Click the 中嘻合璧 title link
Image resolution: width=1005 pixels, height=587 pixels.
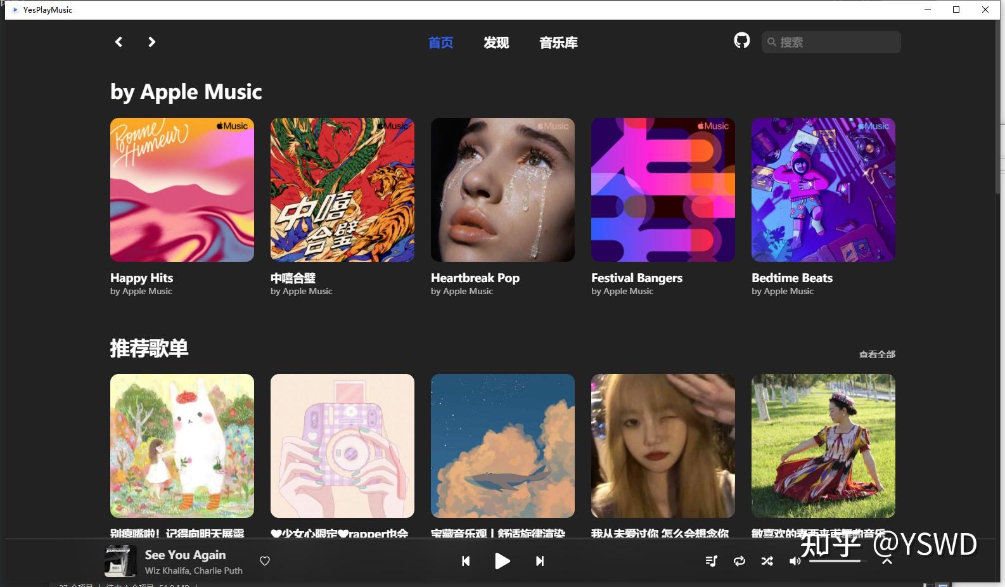293,278
